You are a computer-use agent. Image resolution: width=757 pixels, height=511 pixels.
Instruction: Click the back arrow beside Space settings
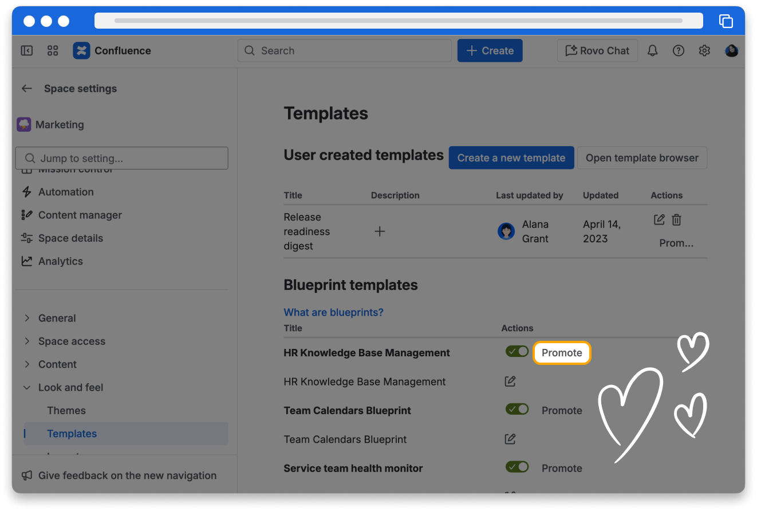pyautogui.click(x=26, y=88)
